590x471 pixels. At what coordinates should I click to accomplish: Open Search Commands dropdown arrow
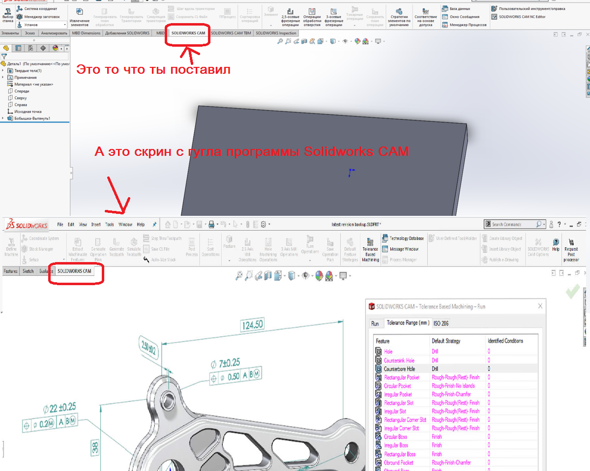(x=544, y=224)
